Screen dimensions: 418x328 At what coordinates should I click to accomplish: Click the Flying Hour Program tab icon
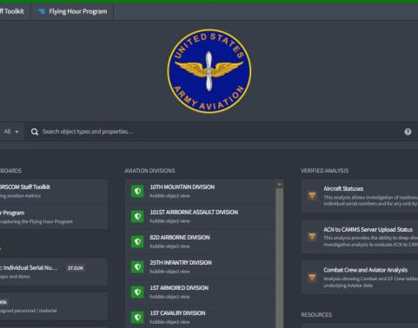pos(42,11)
